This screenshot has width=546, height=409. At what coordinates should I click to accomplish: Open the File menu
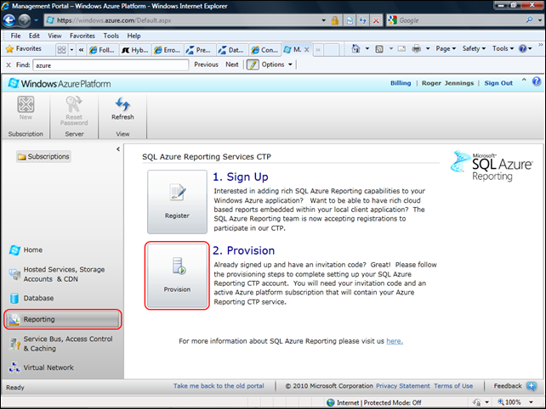pos(15,36)
